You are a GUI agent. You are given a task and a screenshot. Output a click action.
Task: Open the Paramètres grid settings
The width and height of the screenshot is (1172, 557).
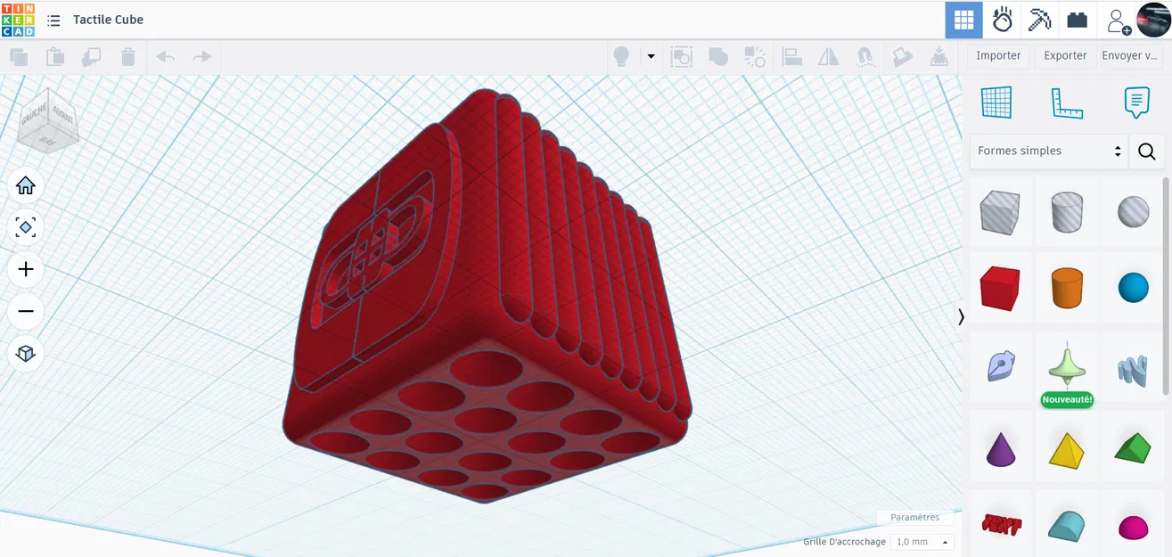(x=914, y=517)
